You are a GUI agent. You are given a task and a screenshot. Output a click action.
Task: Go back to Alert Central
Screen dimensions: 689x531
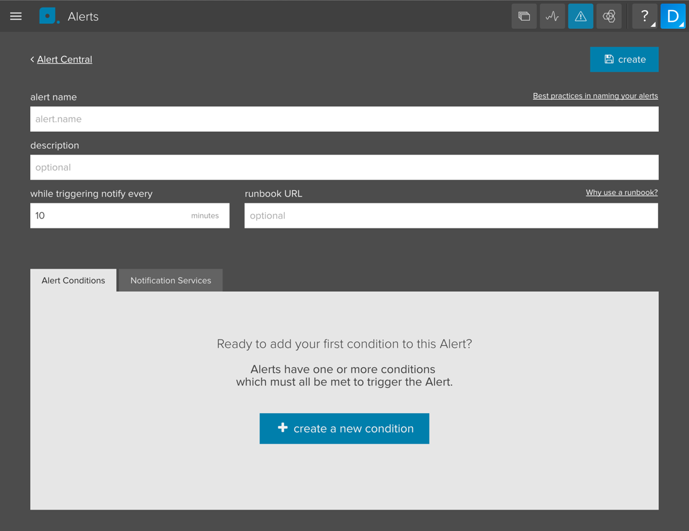click(64, 60)
